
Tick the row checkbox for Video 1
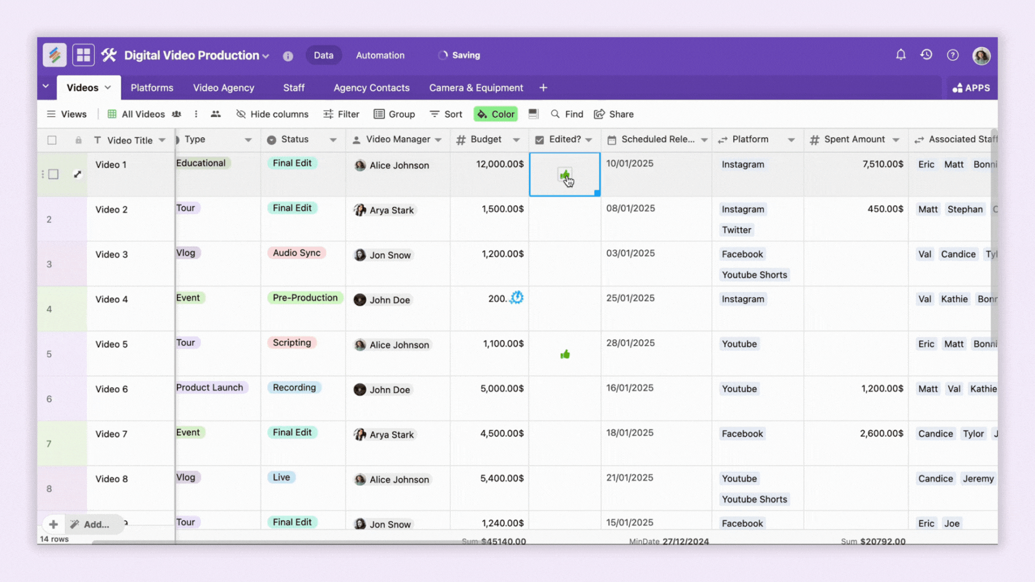(54, 174)
